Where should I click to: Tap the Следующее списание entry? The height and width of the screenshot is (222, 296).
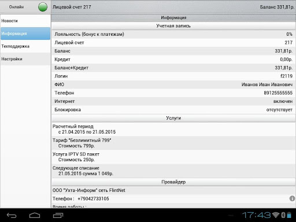point(173,171)
